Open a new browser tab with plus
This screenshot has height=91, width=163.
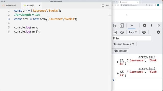pos(141,2)
